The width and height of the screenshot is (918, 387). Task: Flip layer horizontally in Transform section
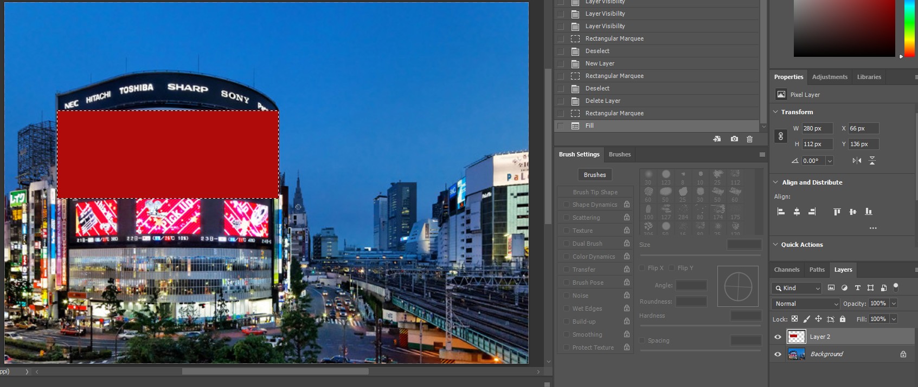tap(857, 161)
